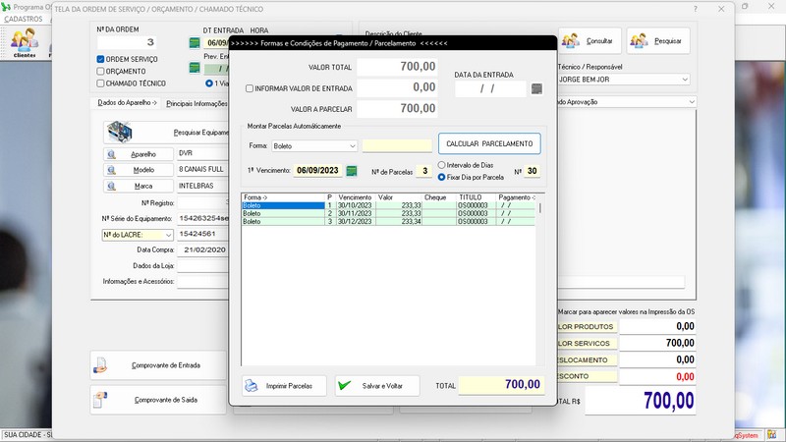Click the Imprimir Parcelas printer button
The height and width of the screenshot is (442, 786).
pyautogui.click(x=284, y=386)
